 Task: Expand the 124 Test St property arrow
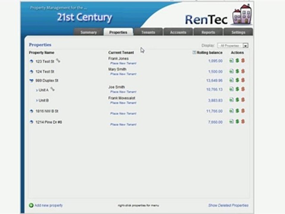tap(31, 72)
